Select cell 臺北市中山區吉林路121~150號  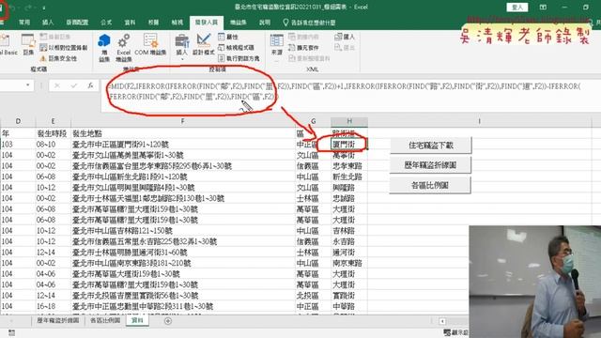coord(183,231)
